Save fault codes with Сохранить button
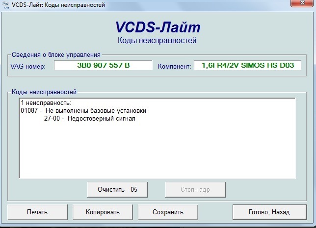This screenshot has width=316, height=228. pos(168,212)
